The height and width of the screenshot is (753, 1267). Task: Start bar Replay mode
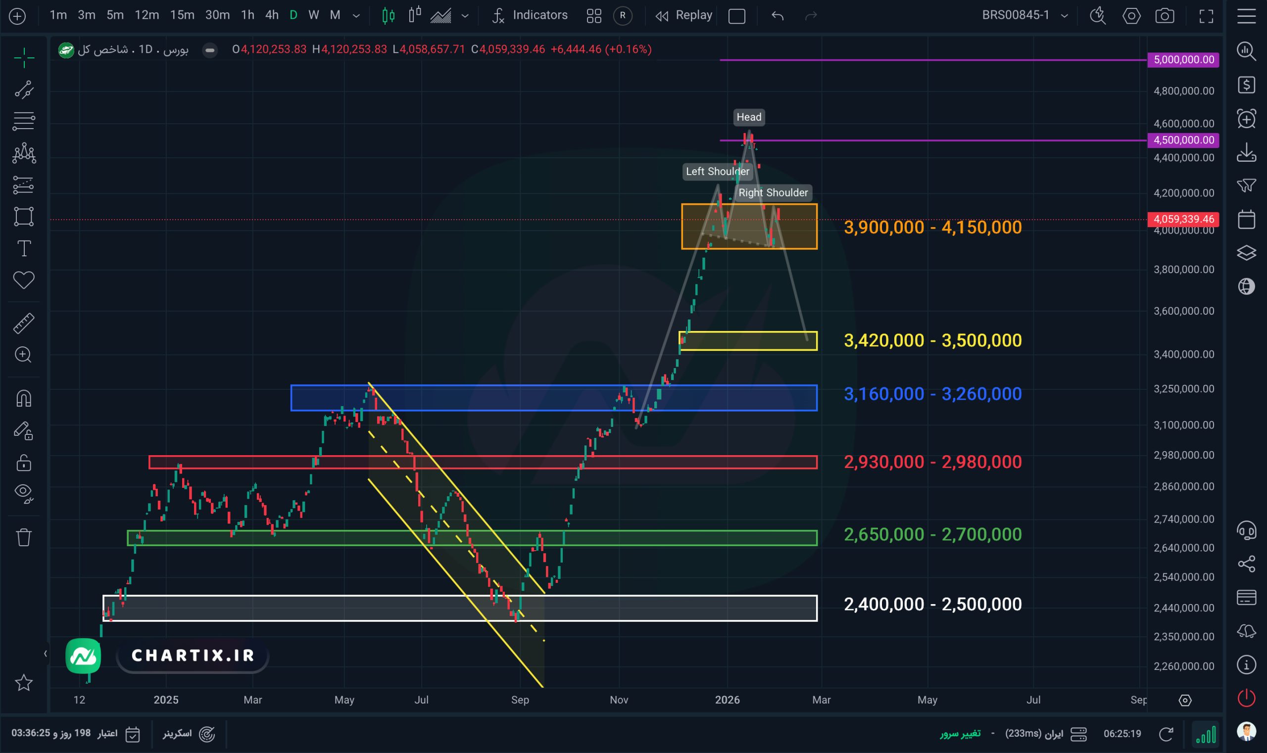tap(684, 15)
